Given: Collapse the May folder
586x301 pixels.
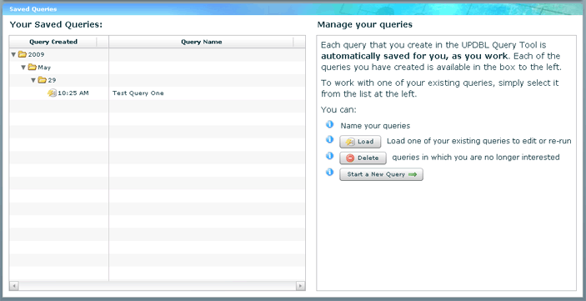Looking at the screenshot, I should 23,68.
